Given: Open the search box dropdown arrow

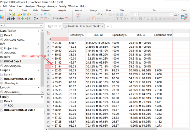Looking at the screenshot, I should coord(41,25).
